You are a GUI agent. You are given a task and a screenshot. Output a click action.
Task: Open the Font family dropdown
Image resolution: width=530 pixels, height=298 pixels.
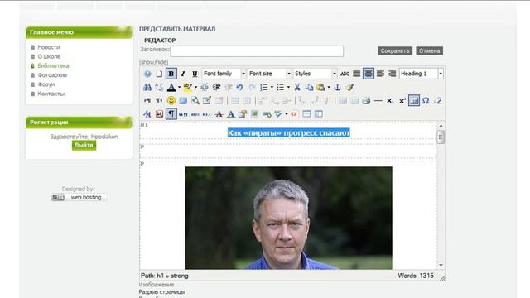click(224, 74)
